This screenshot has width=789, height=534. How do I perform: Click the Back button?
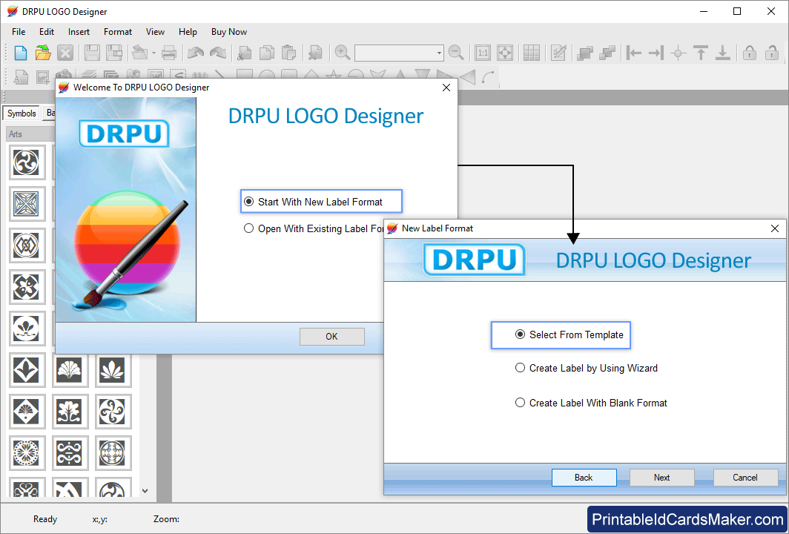[584, 478]
